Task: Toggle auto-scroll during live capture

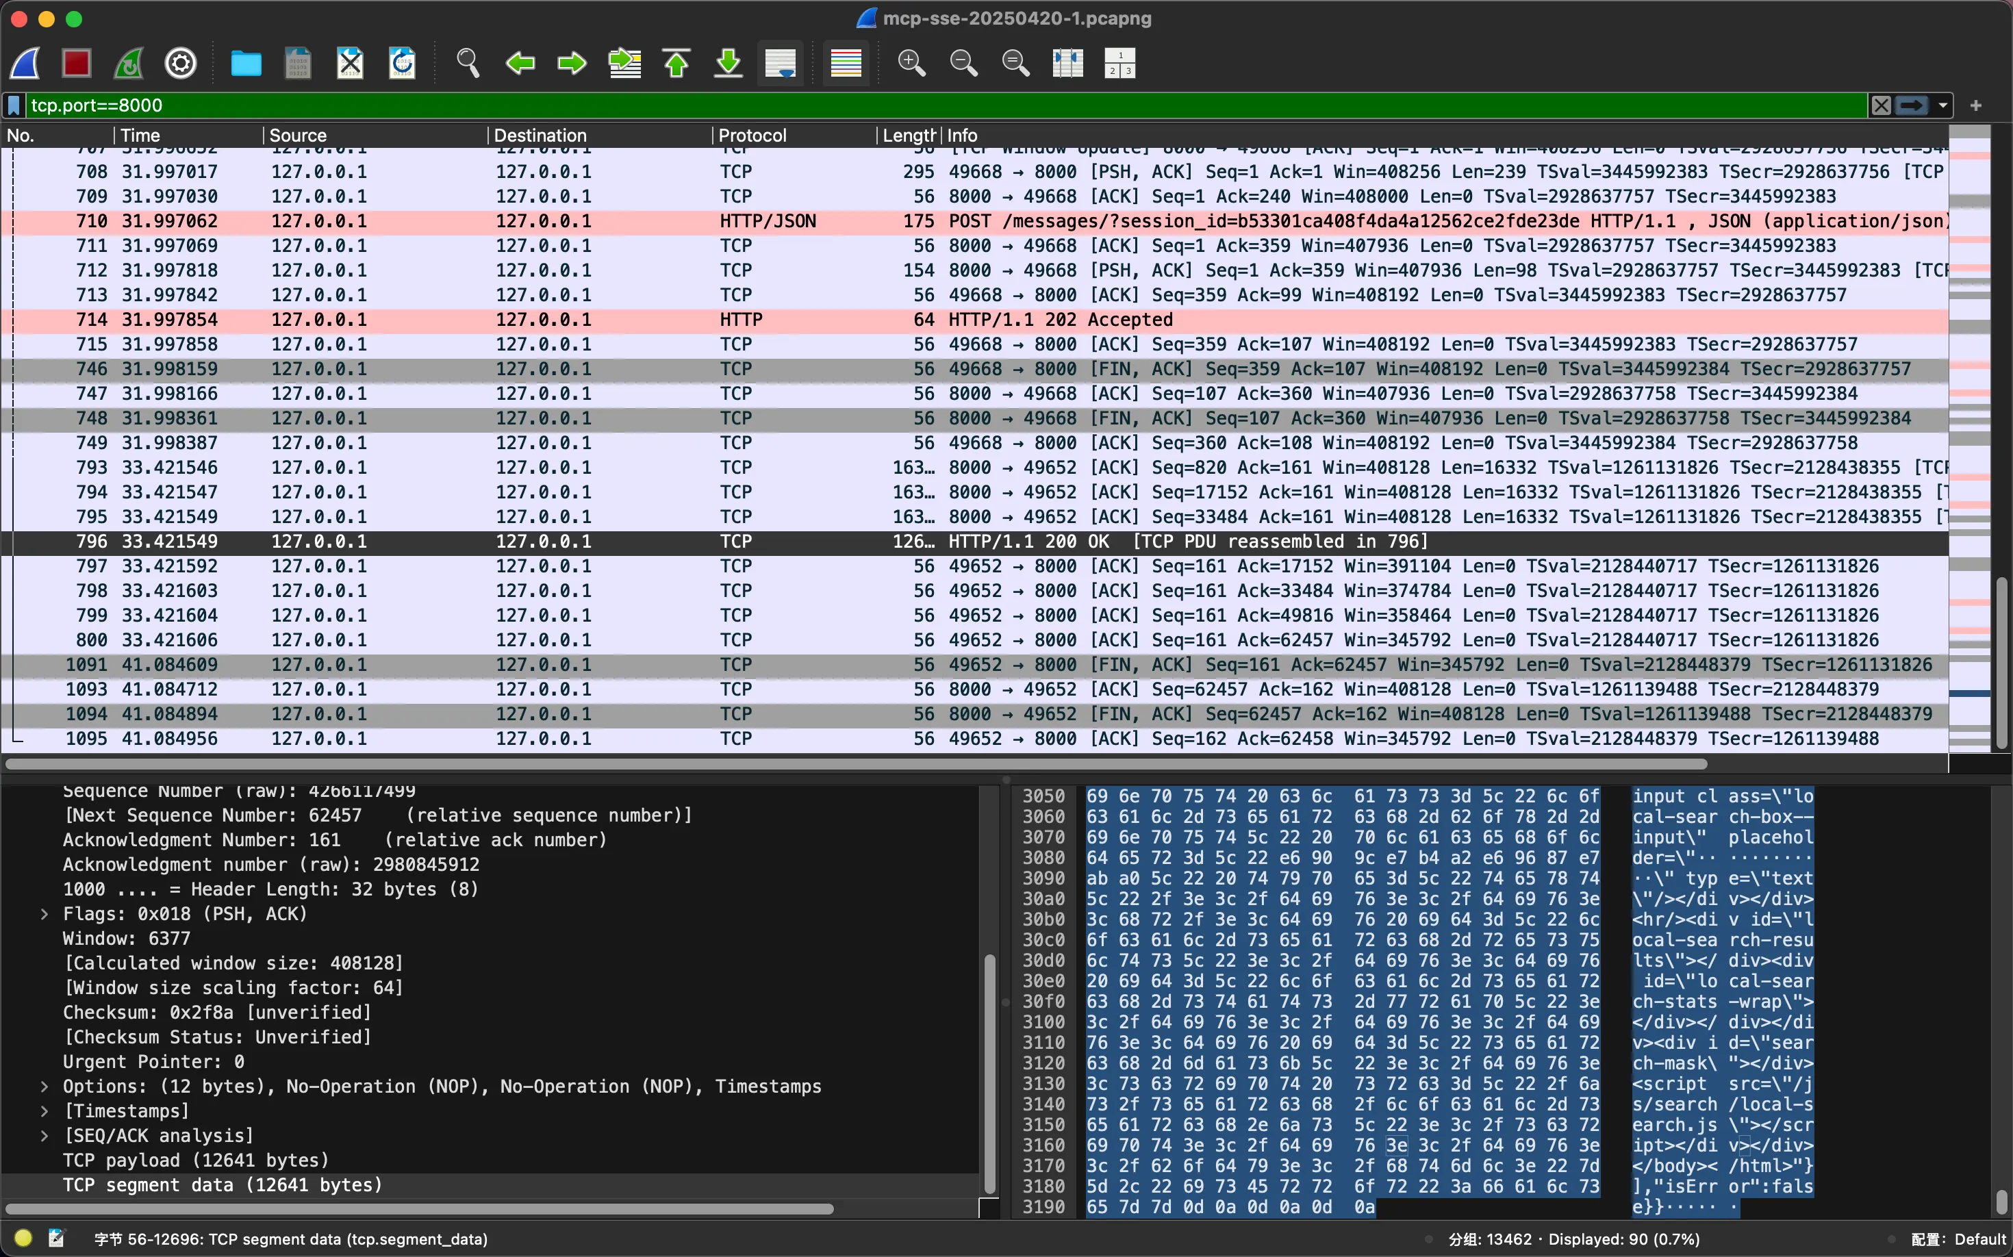Action: [780, 63]
